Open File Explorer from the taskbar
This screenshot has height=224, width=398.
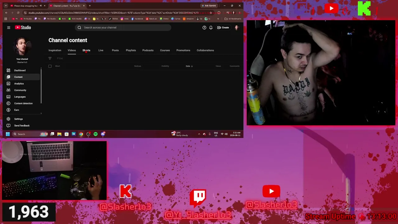[59, 134]
